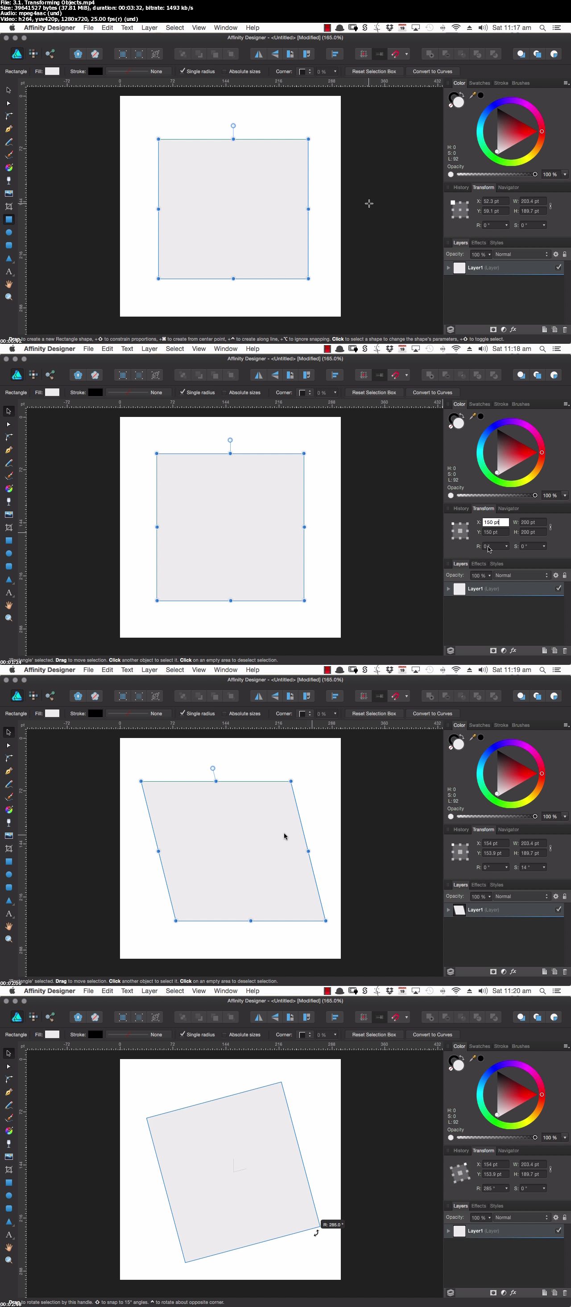The width and height of the screenshot is (571, 1307).
Task: Open the File menu in the 11:17 am frame
Action: pos(88,28)
